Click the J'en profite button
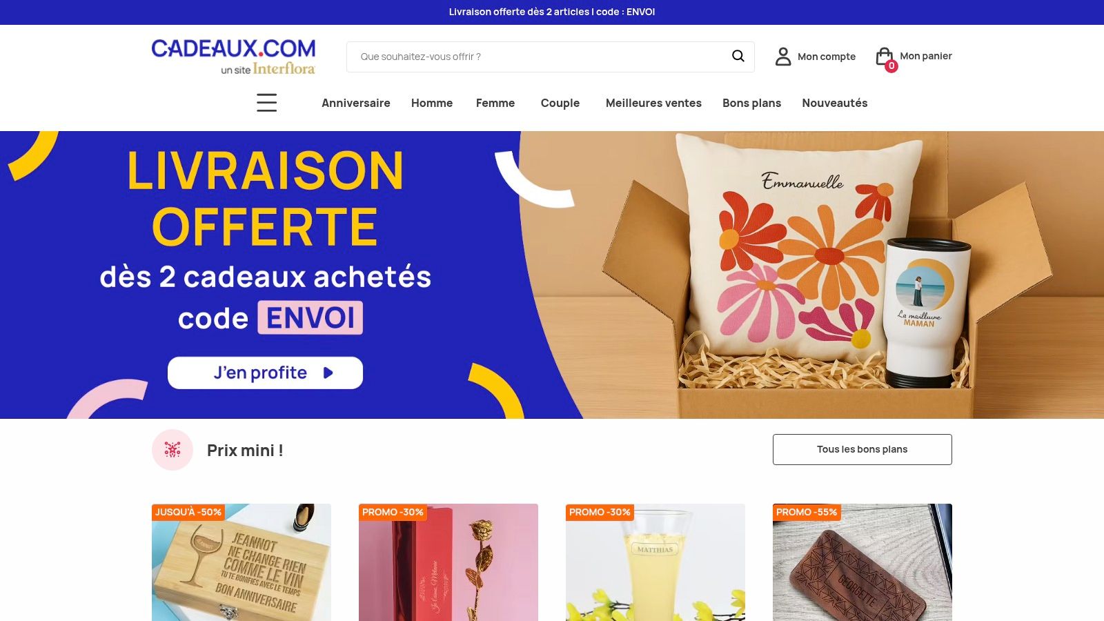Screen dimensions: 1104x621 [x=265, y=373]
